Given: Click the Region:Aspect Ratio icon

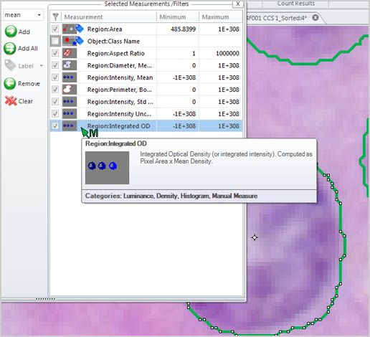Looking at the screenshot, I should coord(70,53).
